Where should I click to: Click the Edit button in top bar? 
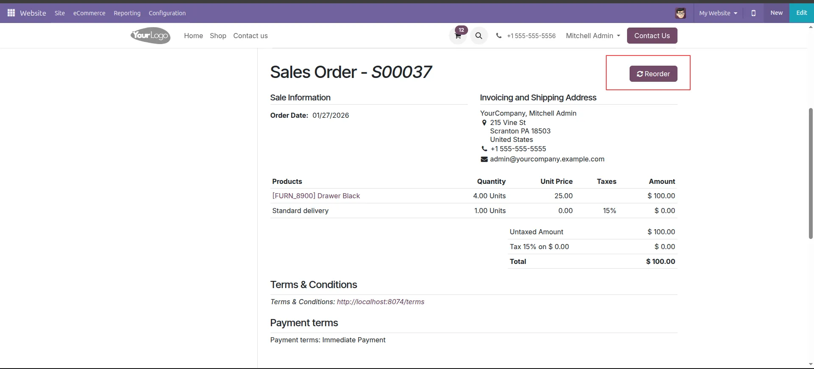pos(801,13)
